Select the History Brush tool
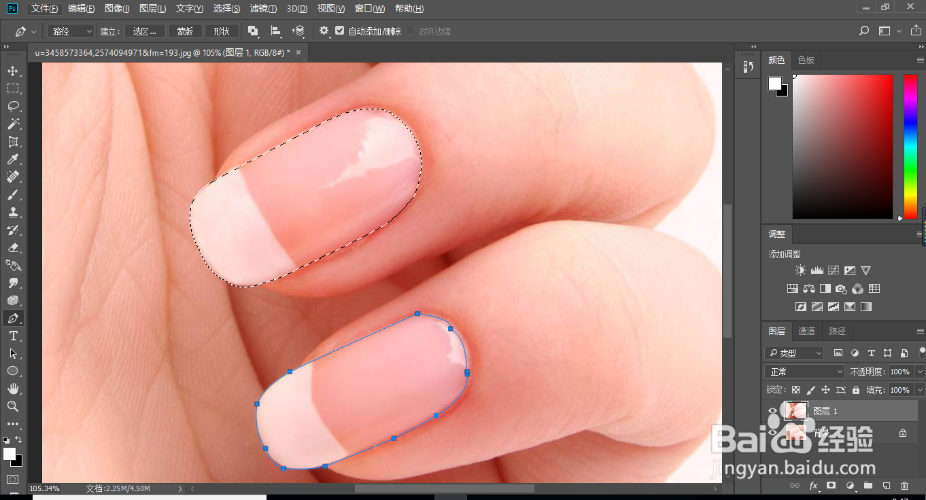 (13, 230)
